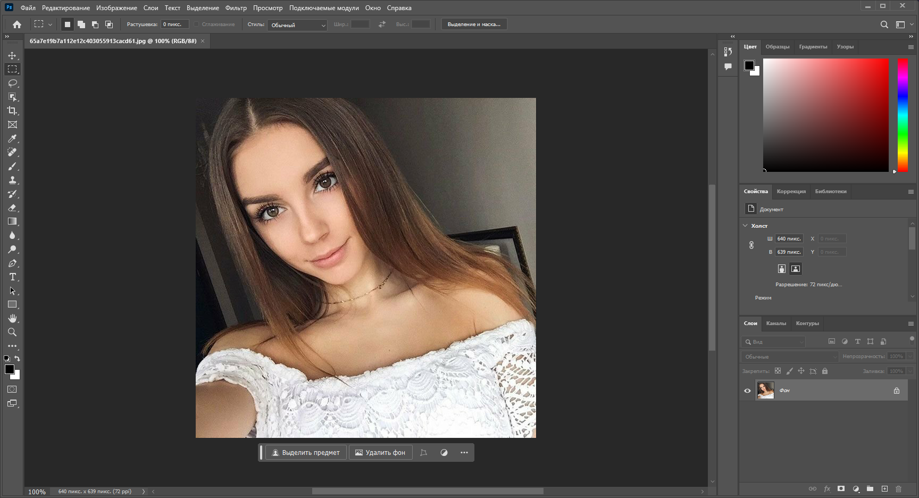Select the Spot Healing Brush tool
The height and width of the screenshot is (498, 919).
pos(12,152)
